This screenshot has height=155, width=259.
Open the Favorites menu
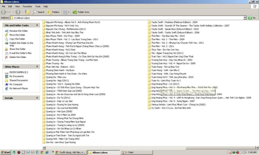(x=27, y=6)
